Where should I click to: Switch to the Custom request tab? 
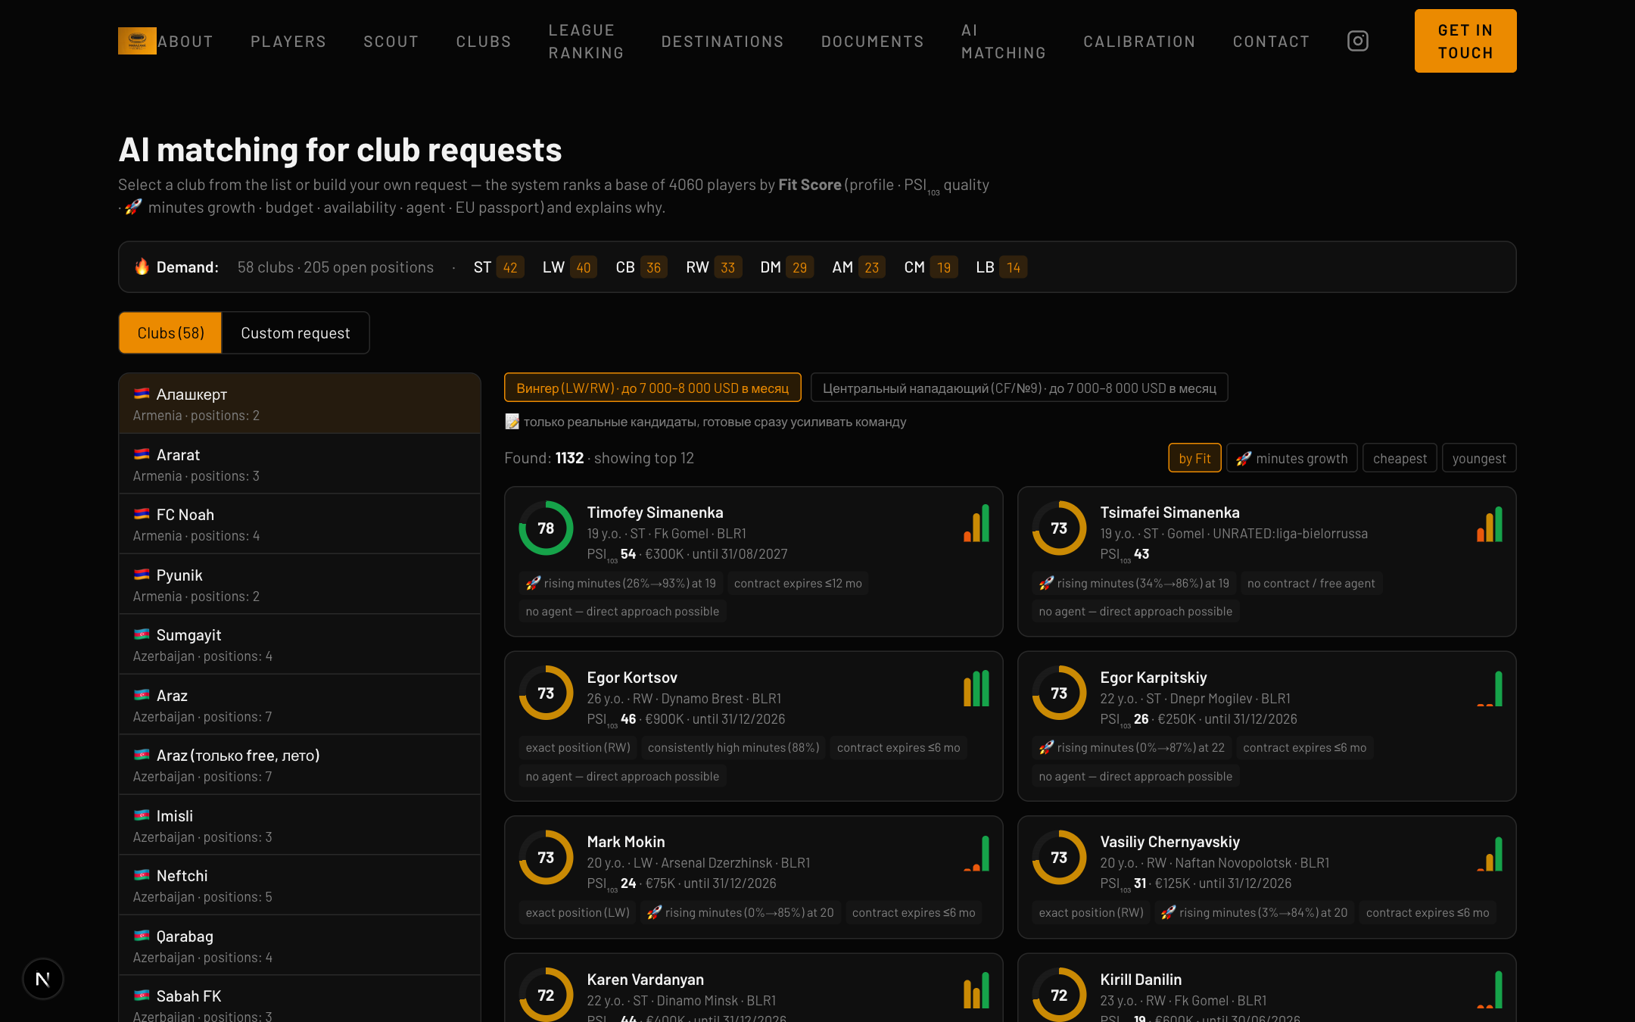coord(295,333)
